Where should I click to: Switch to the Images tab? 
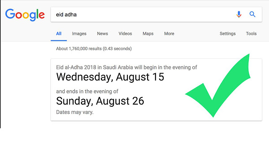click(79, 34)
